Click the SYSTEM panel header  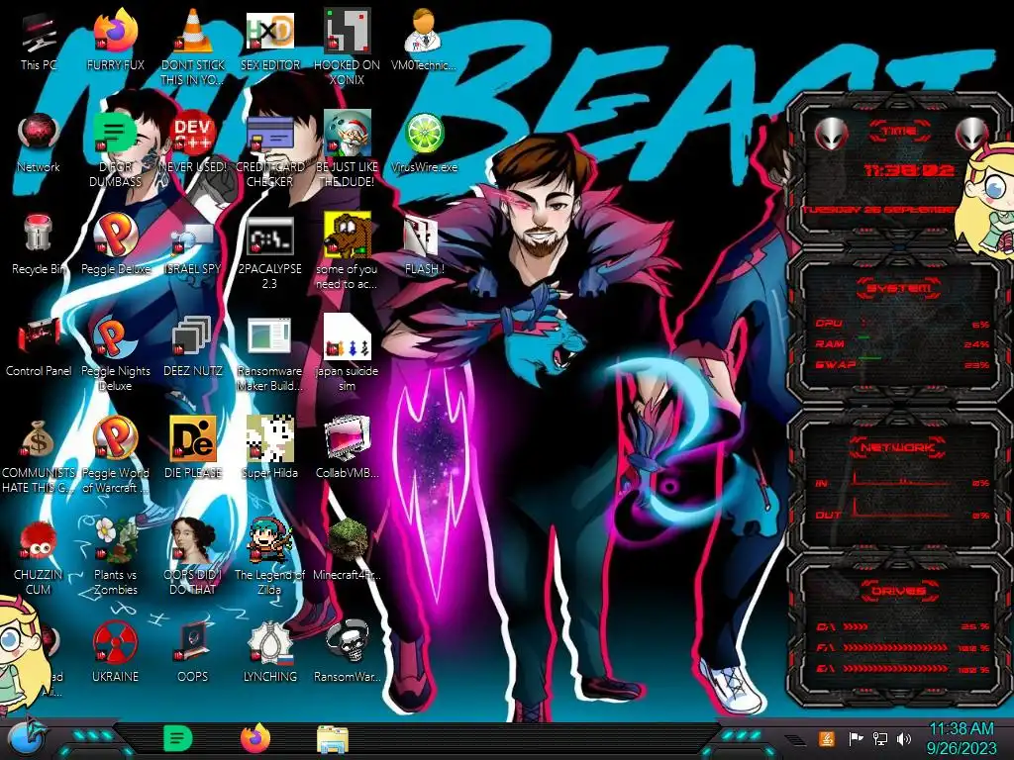[899, 288]
